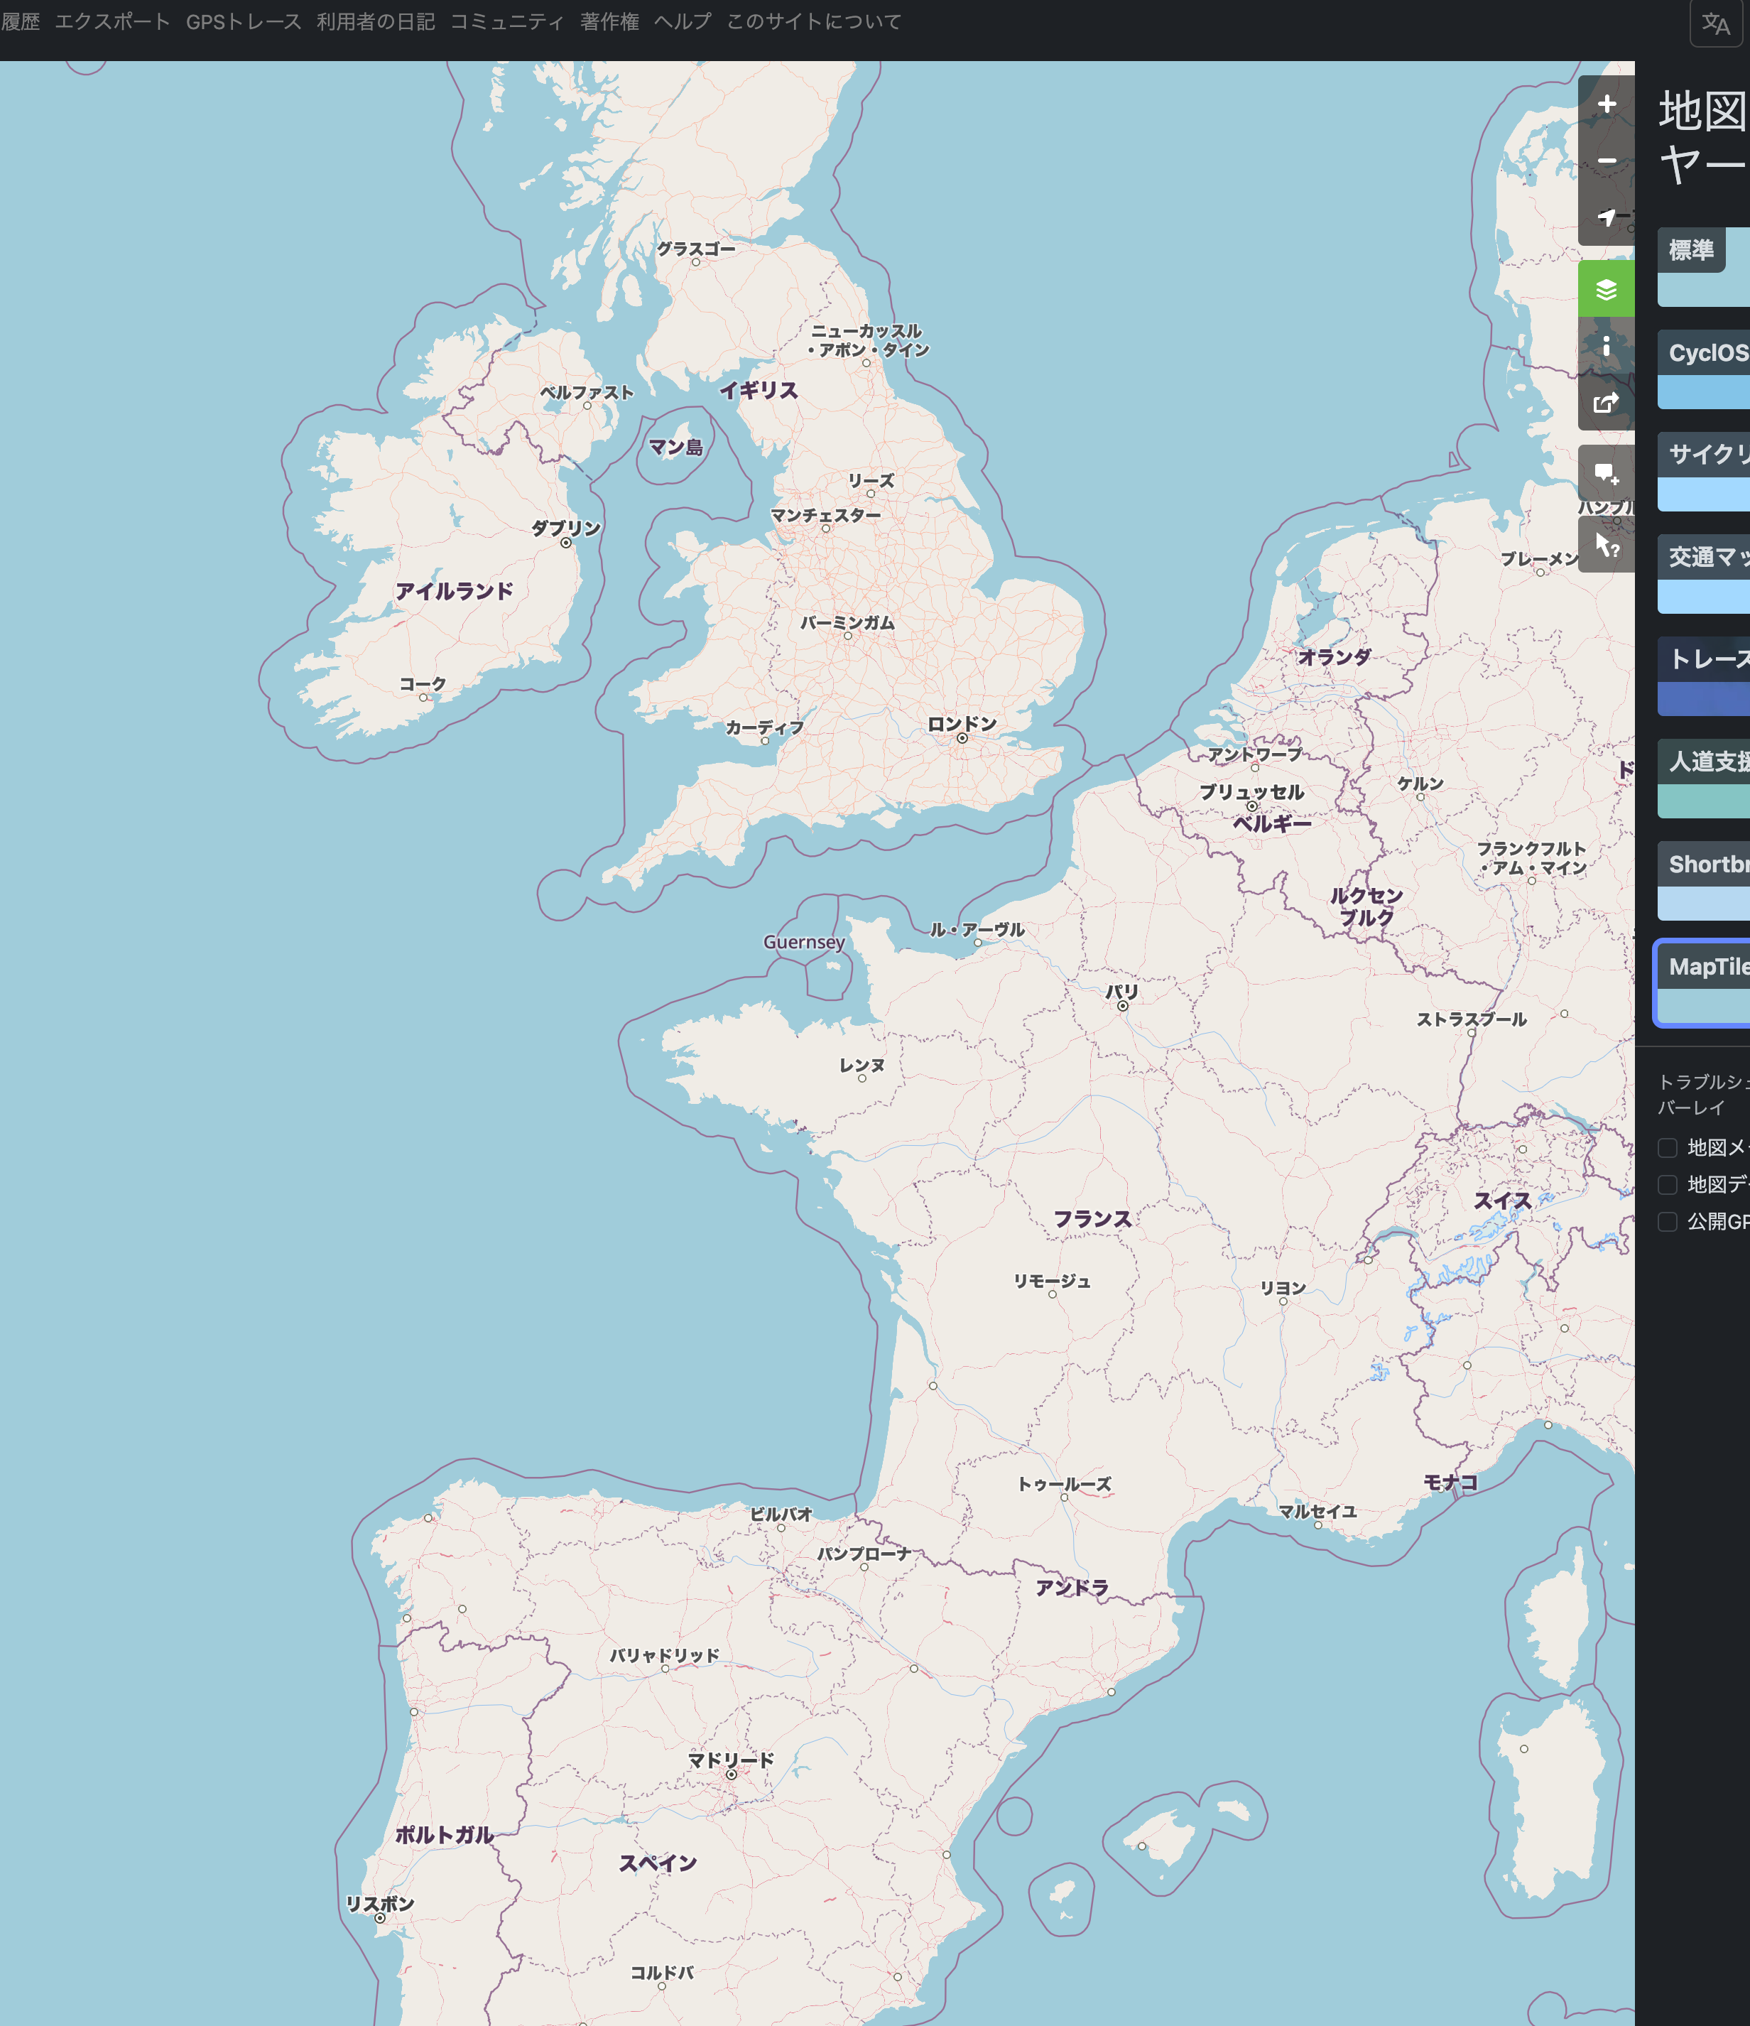Select the CyclOSM map layer

click(1703, 369)
